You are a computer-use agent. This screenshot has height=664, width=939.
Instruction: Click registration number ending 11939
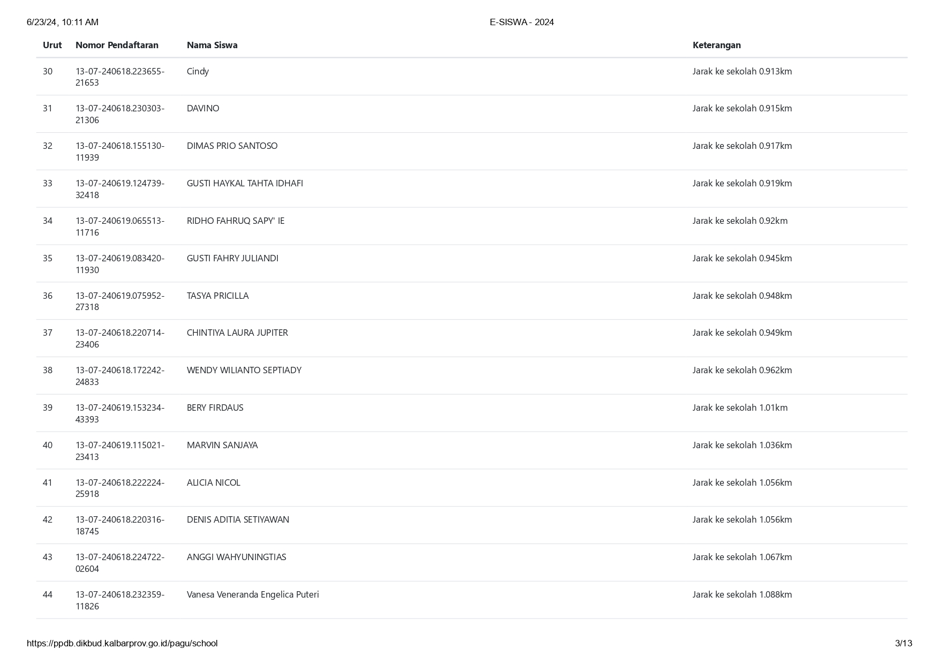(120, 152)
